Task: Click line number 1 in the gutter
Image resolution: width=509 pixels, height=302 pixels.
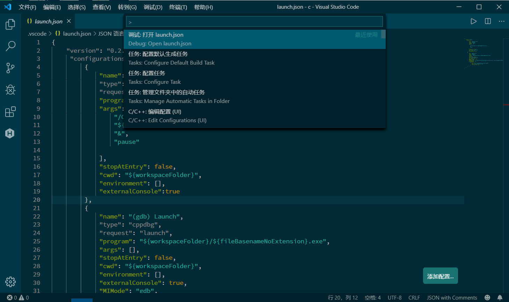Action: coord(38,42)
